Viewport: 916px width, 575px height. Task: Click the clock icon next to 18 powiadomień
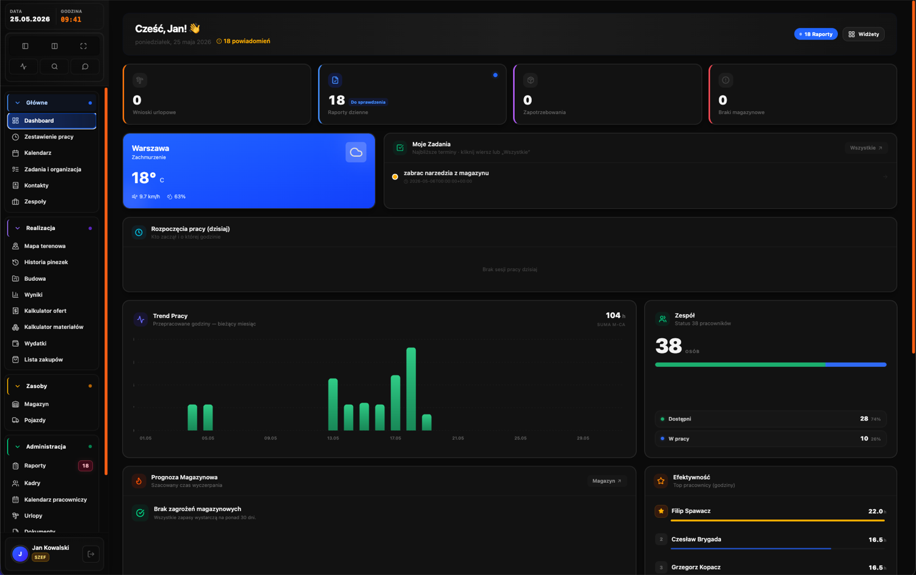[219, 42]
